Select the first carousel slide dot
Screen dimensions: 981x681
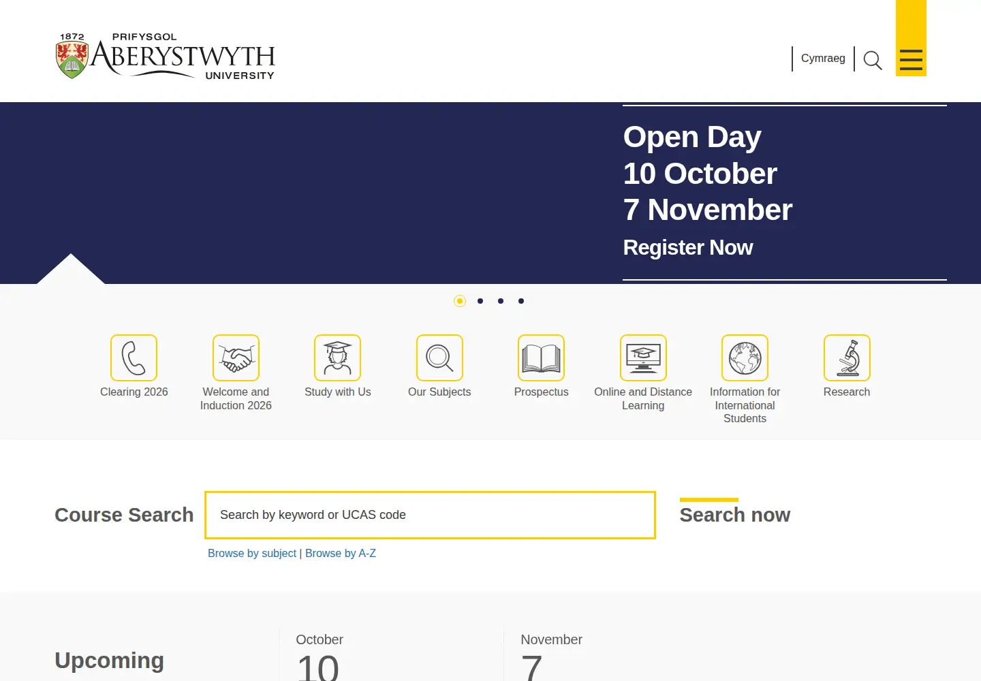click(460, 301)
